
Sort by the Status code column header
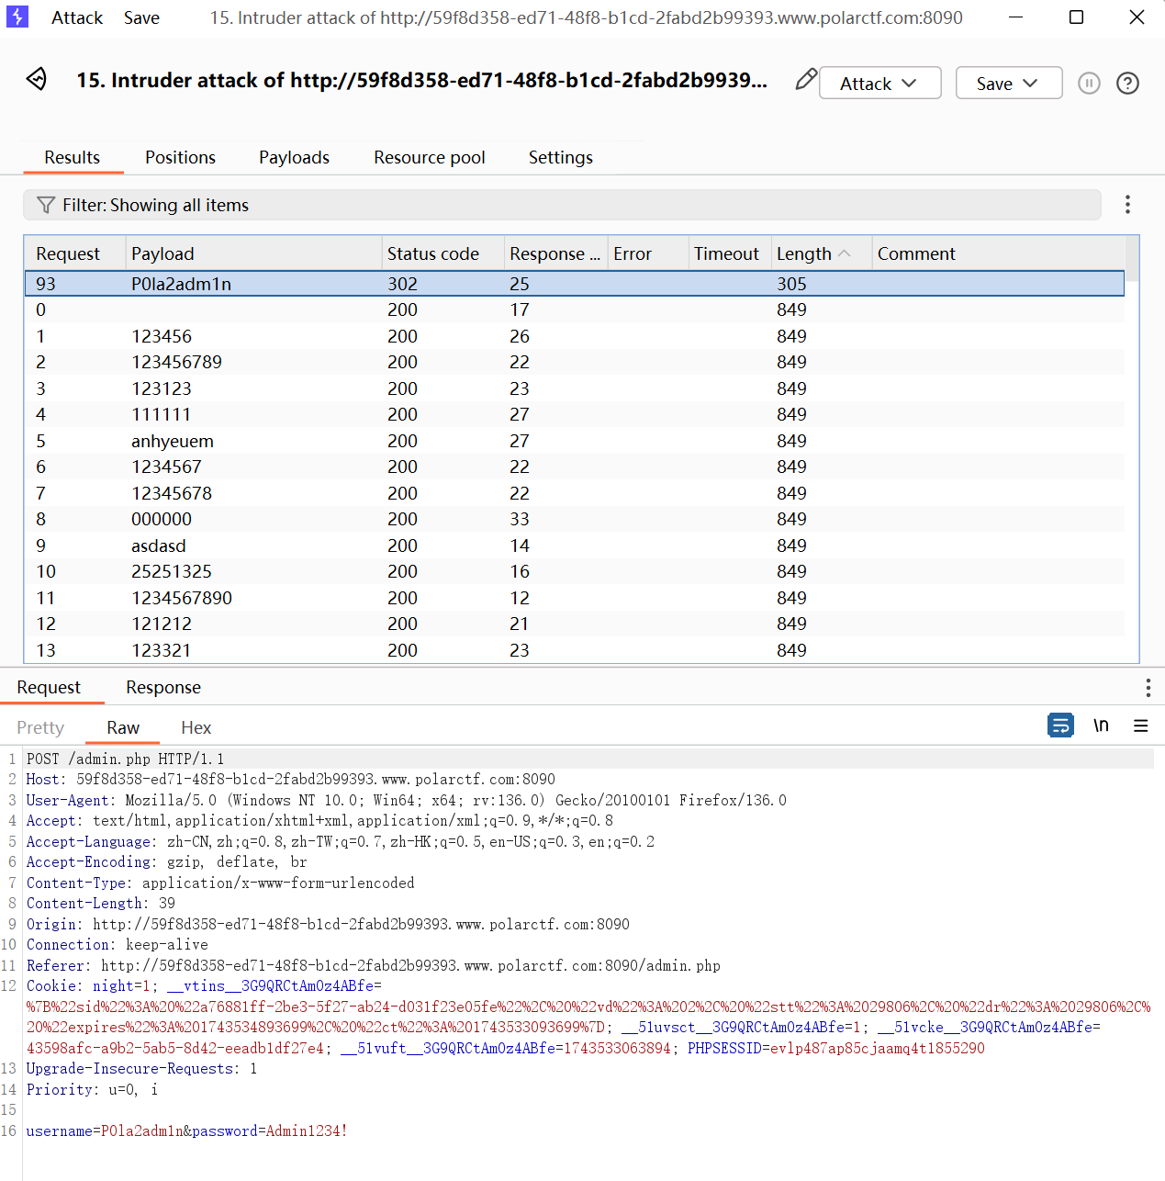pos(442,253)
